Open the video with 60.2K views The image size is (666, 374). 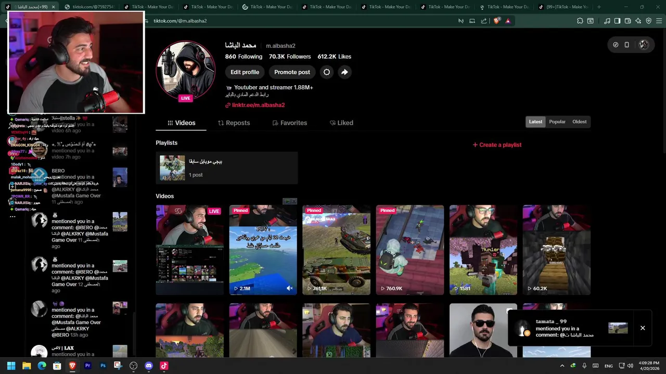click(557, 250)
